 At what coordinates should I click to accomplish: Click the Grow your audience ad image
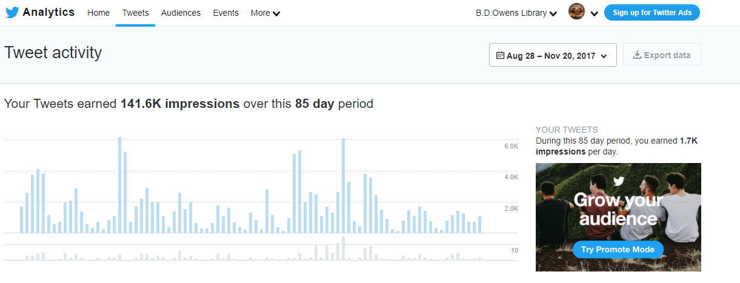(x=618, y=217)
